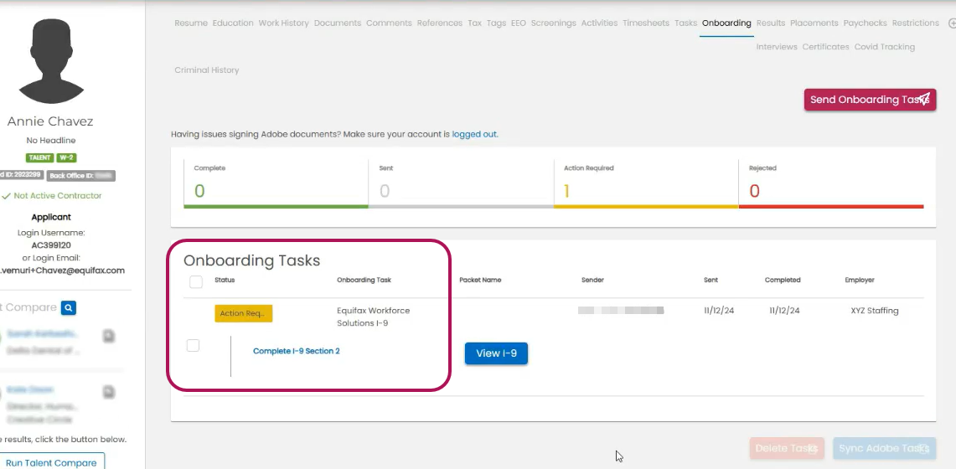Click the Back Office ID badge
The height and width of the screenshot is (469, 956).
click(x=81, y=175)
